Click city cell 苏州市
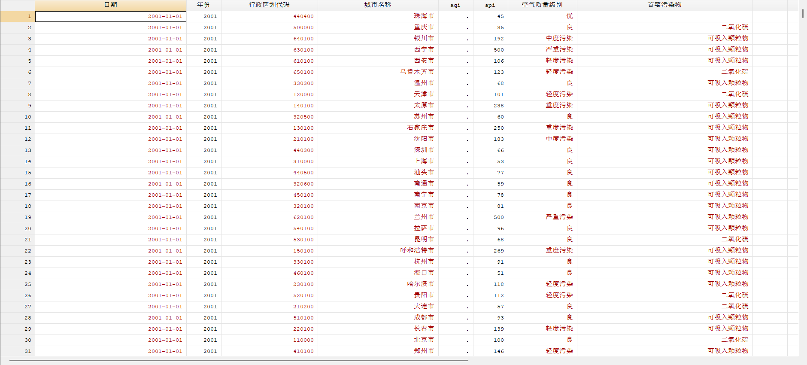 click(x=378, y=117)
